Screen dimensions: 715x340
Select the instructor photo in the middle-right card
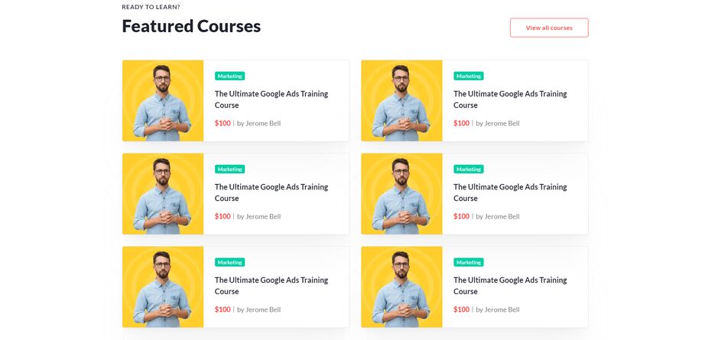pyautogui.click(x=401, y=194)
